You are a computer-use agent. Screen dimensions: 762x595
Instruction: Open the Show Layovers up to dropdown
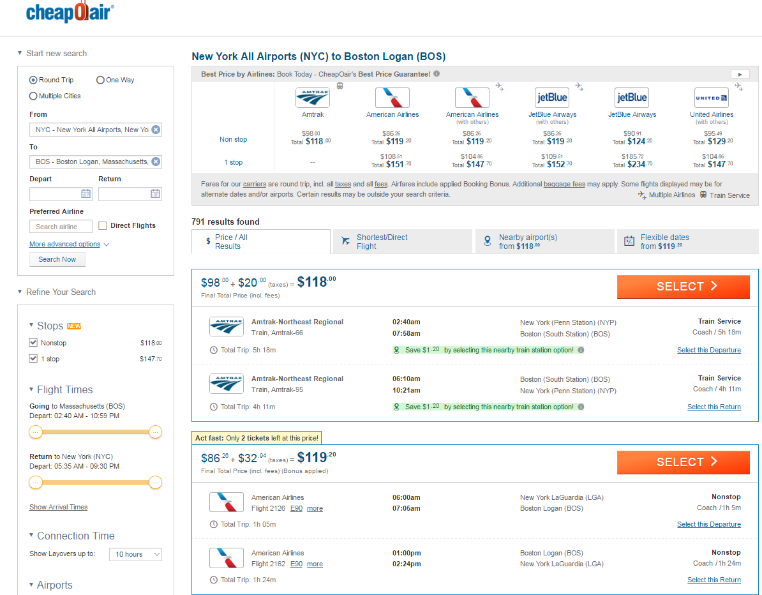[x=135, y=554]
